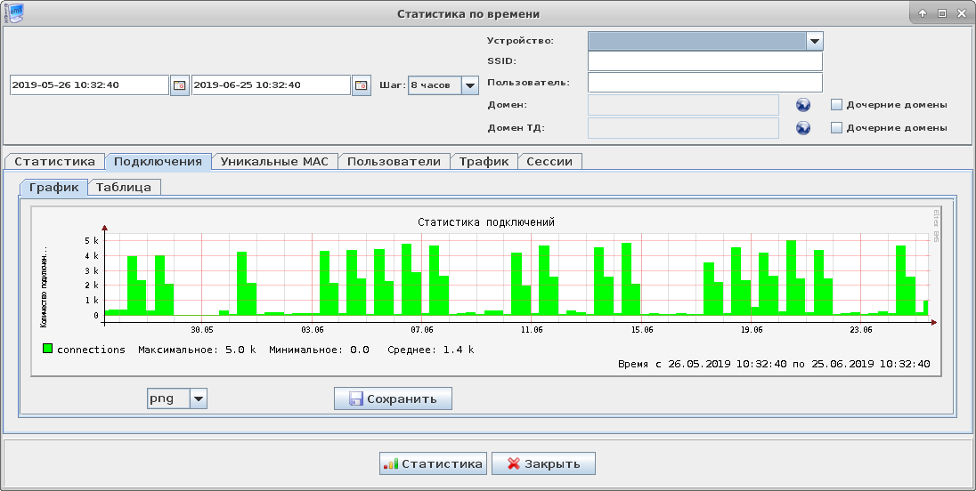This screenshot has width=976, height=491.
Task: Open the Трафик tab
Action: coord(484,161)
